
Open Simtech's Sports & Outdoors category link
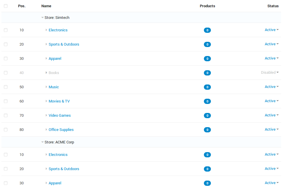64,44
